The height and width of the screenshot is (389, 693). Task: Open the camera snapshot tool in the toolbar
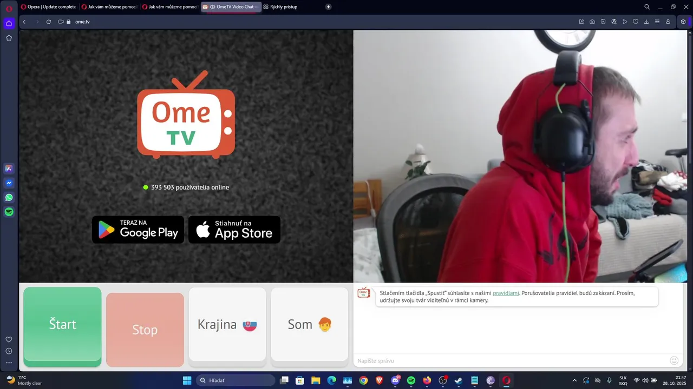592,22
